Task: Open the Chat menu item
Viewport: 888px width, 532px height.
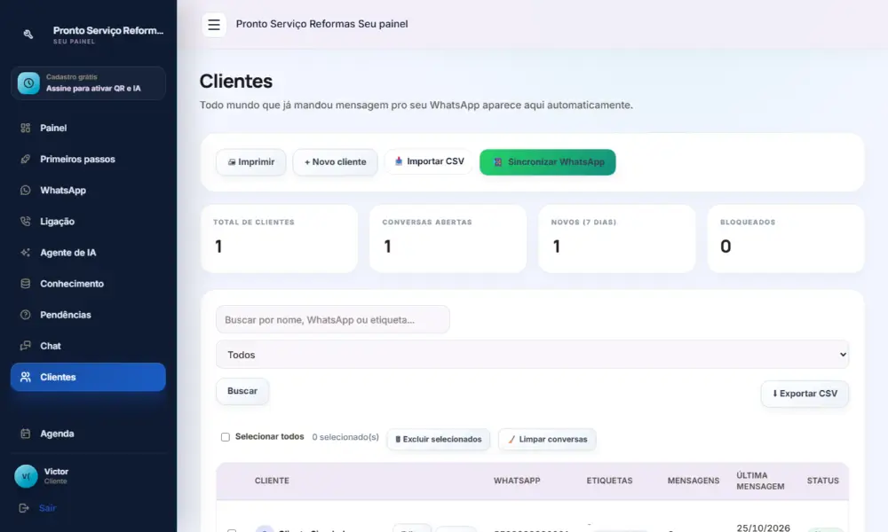Action: tap(88, 346)
